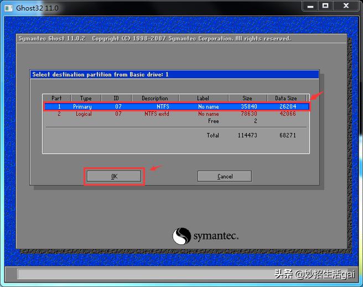
Task: Click the Label column header
Action: tap(203, 98)
